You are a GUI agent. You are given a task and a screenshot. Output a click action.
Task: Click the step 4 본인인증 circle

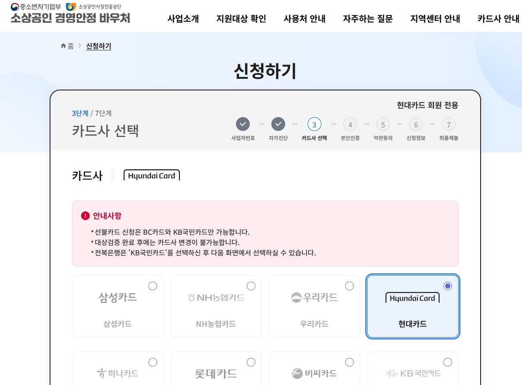pyautogui.click(x=350, y=124)
